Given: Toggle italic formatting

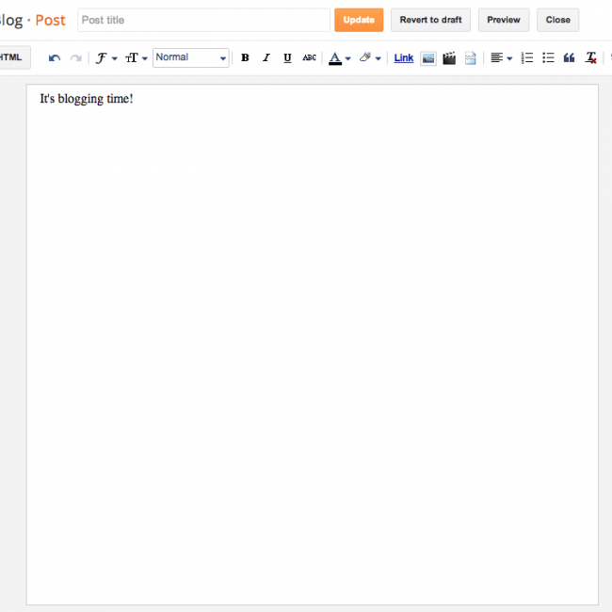Looking at the screenshot, I should [x=266, y=58].
